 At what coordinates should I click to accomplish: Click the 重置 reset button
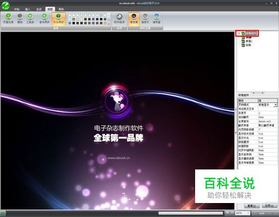point(252,206)
